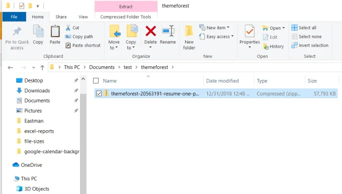Open Downloads in quick access list
Image resolution: width=342 pixels, height=194 pixels.
click(33, 90)
